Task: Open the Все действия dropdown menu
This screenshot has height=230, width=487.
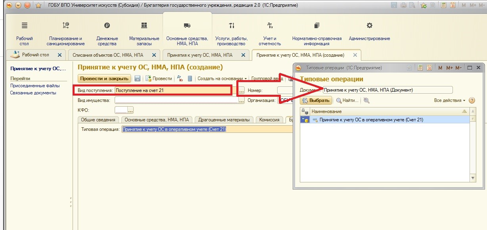Action: 450,101
